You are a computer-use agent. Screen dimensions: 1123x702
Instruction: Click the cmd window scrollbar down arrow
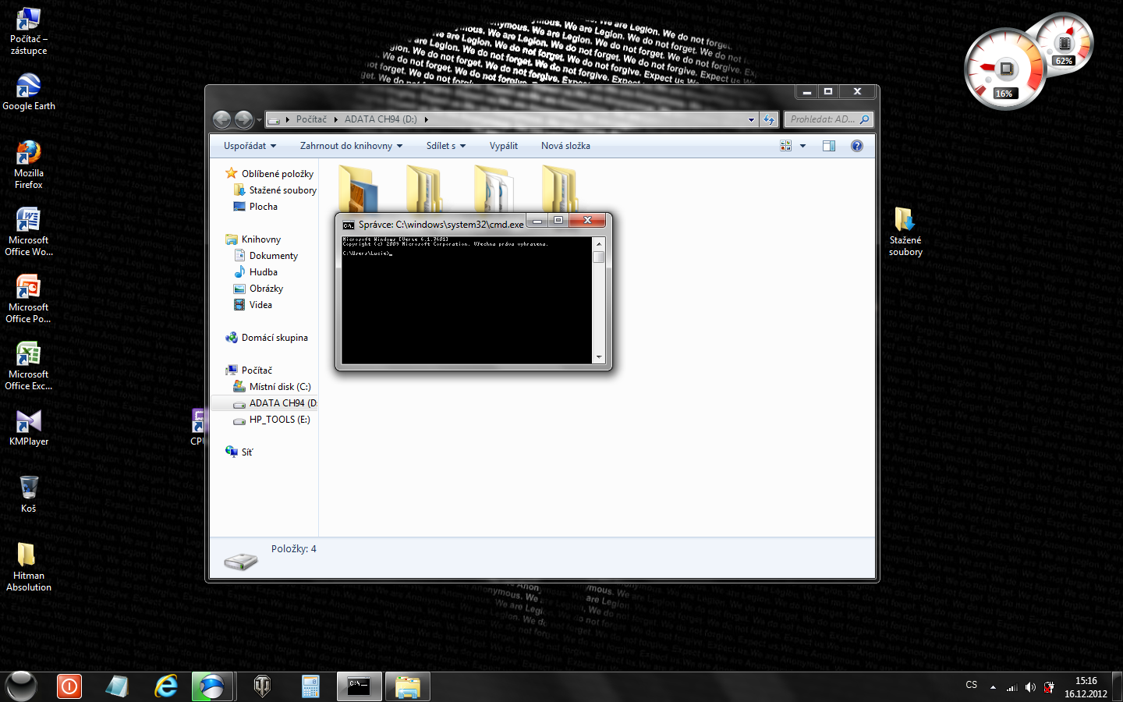point(599,357)
